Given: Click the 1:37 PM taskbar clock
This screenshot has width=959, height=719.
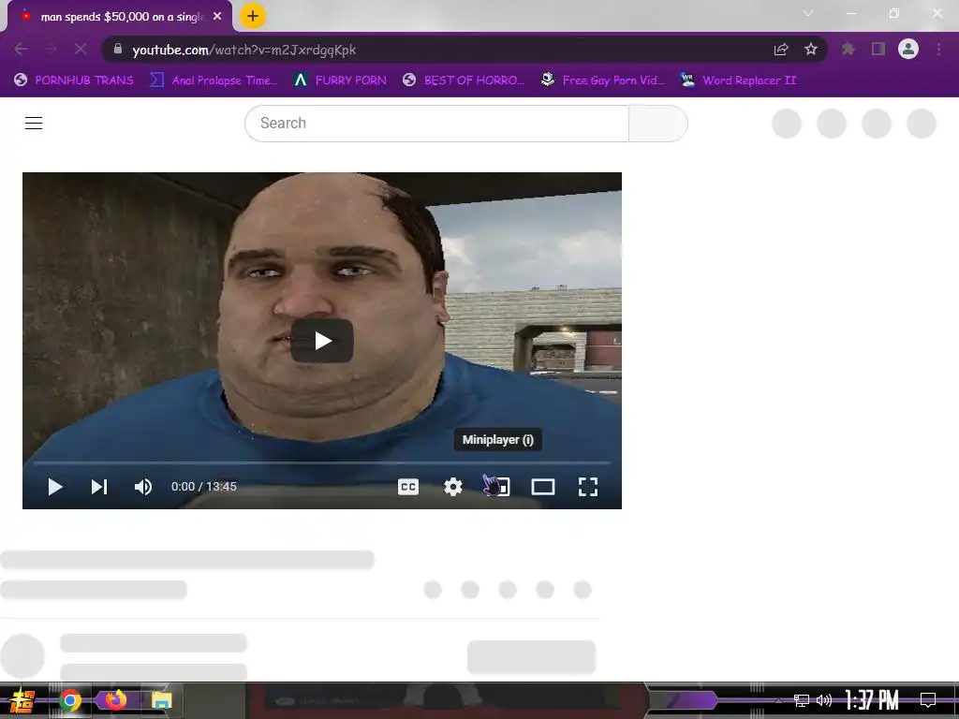Looking at the screenshot, I should (872, 700).
